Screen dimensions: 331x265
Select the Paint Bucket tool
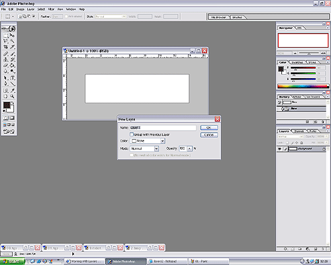[x=13, y=66]
